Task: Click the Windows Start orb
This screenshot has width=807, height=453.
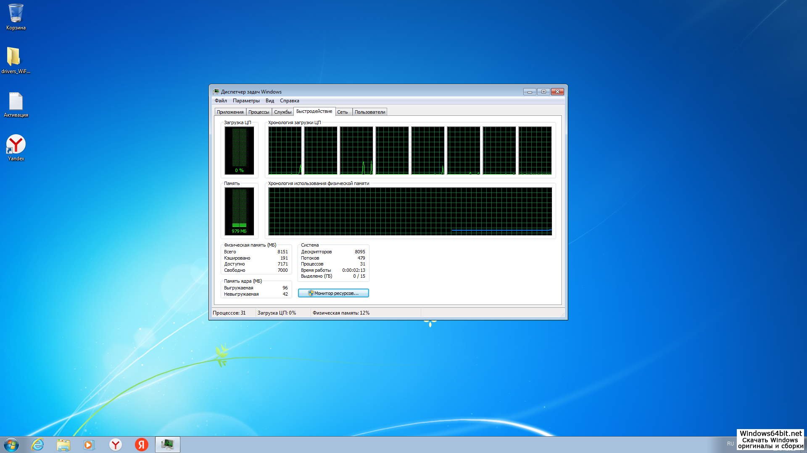Action: [11, 445]
